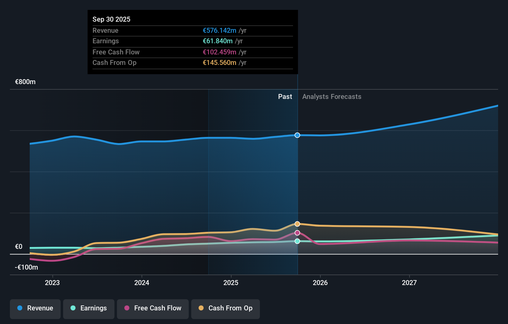The width and height of the screenshot is (508, 324).
Task: Select the teal Earnings marker on the chart
Action: coord(297,241)
